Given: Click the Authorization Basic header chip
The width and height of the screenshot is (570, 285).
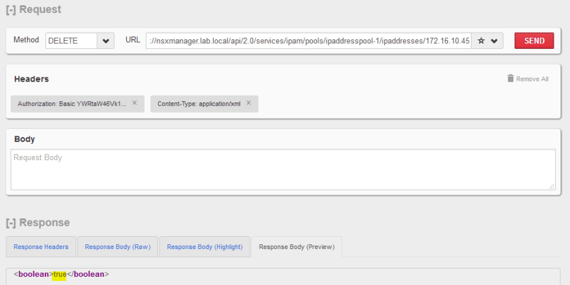Looking at the screenshot, I should 70,104.
